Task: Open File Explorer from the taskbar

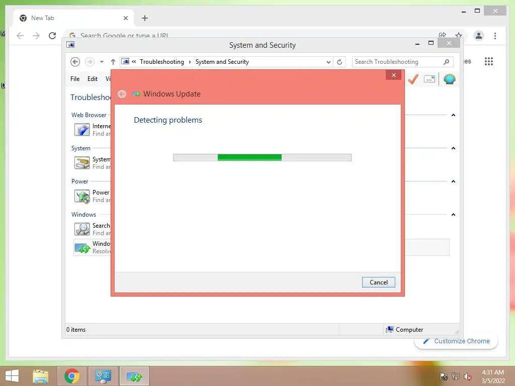Action: pyautogui.click(x=41, y=376)
